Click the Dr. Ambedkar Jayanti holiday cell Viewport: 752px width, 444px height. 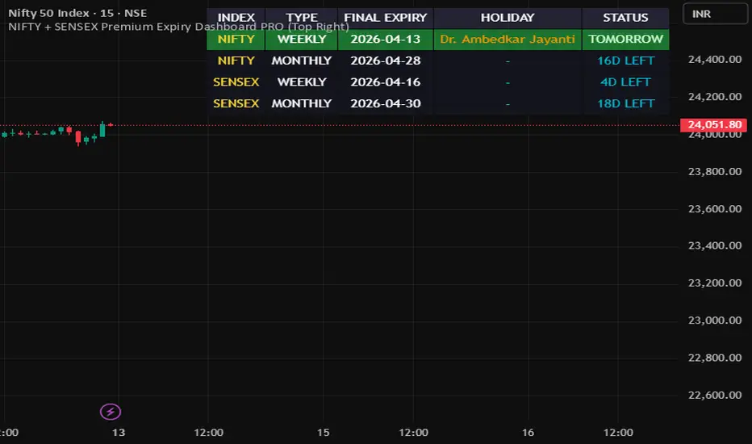tap(508, 40)
